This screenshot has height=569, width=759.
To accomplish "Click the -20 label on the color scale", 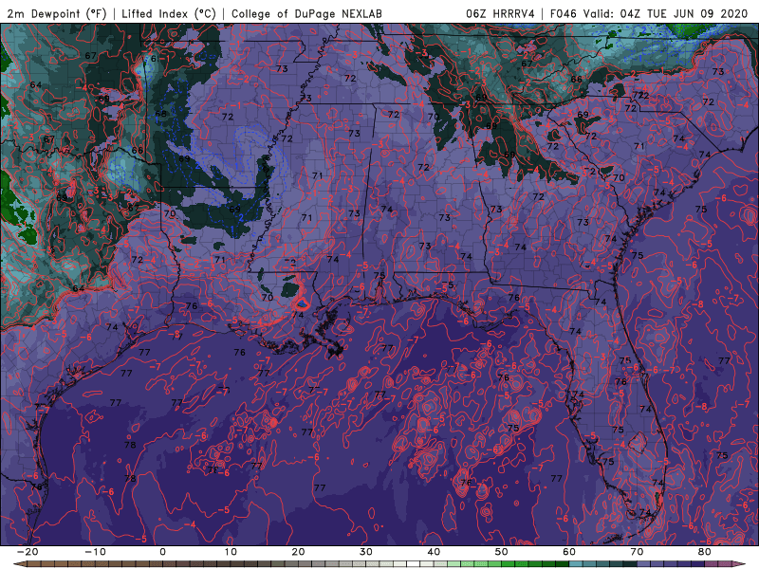I will [x=28, y=552].
